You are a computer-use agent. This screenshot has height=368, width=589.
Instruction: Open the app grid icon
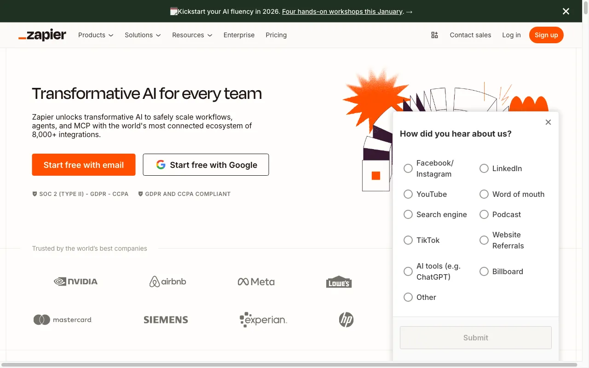coord(434,35)
